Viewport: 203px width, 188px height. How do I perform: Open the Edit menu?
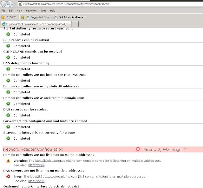(x=11, y=10)
